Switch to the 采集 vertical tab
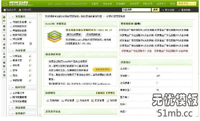The width and height of the screenshot is (200, 121). pos(4,46)
